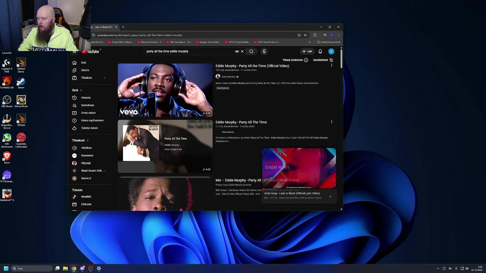
Task: Click the Eddie Murphy vevo video thumbnail
Action: [165, 90]
